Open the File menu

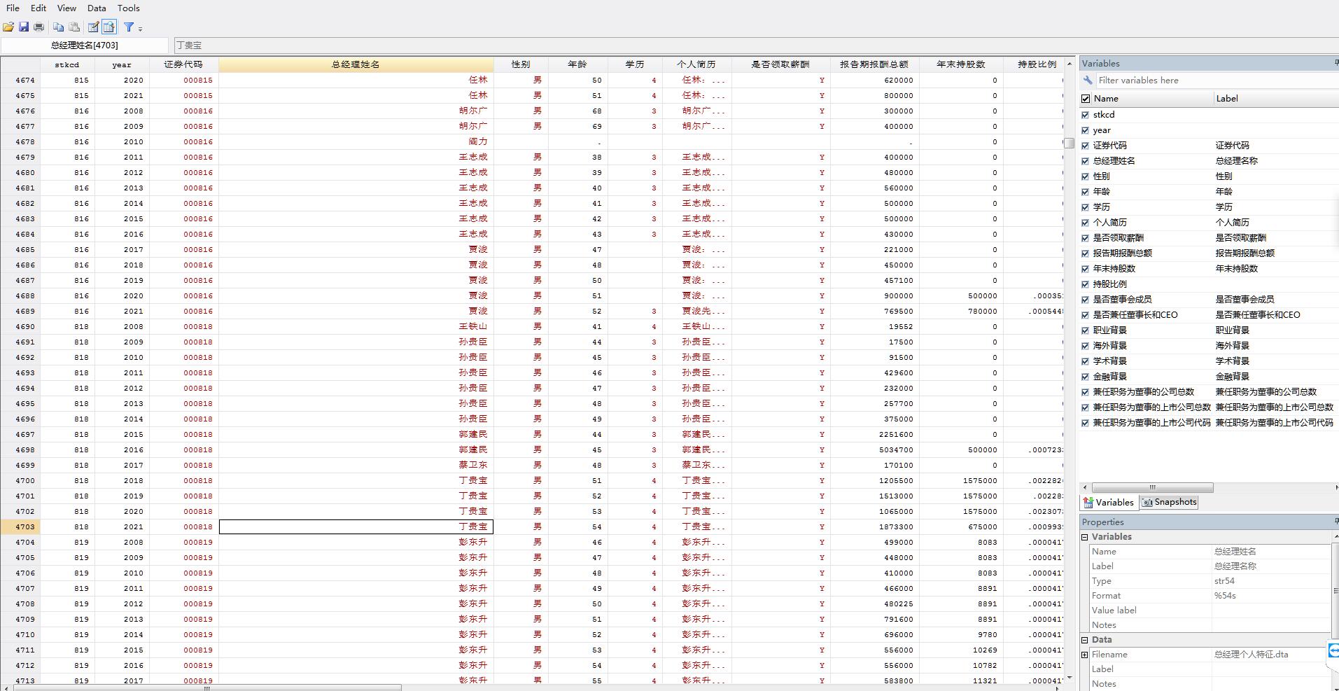click(13, 8)
